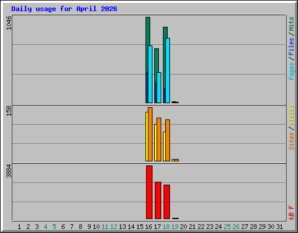The image size is (298, 233).
Task: Click the red kilobytes bar for day 17
Action: (158, 200)
